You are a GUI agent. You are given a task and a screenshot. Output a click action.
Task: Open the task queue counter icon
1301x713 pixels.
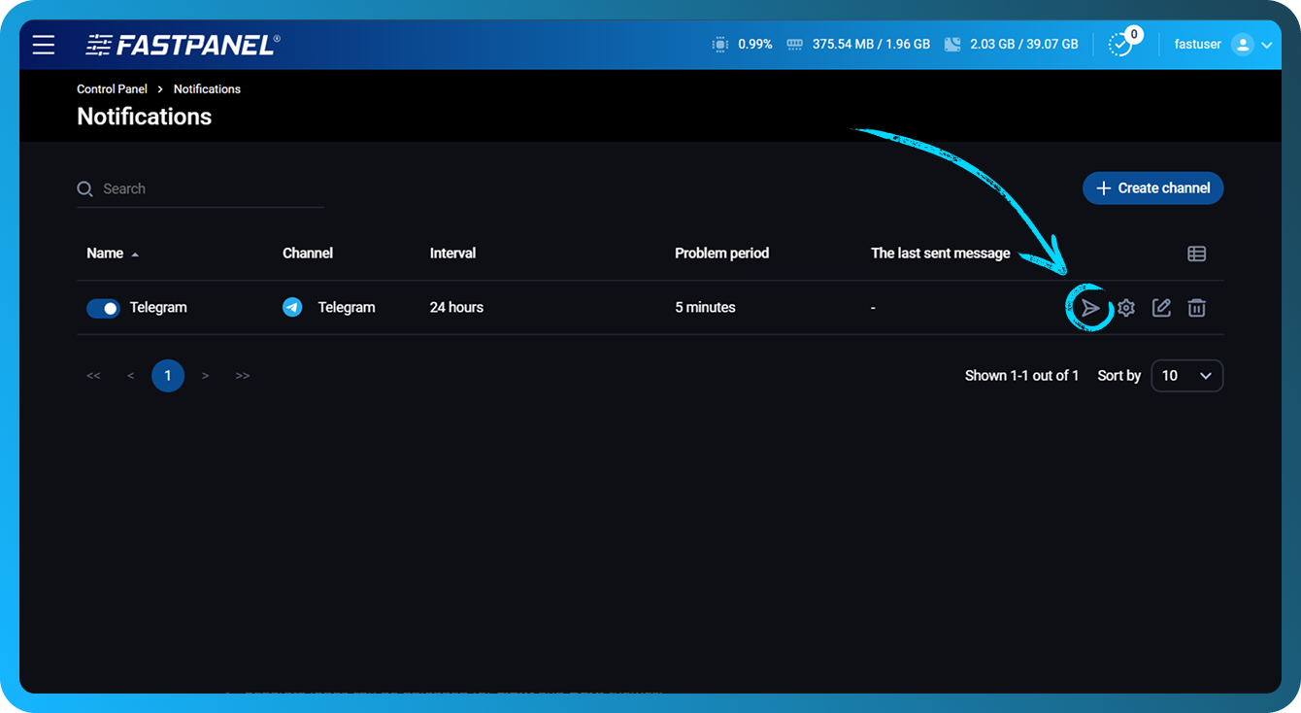pyautogui.click(x=1120, y=45)
